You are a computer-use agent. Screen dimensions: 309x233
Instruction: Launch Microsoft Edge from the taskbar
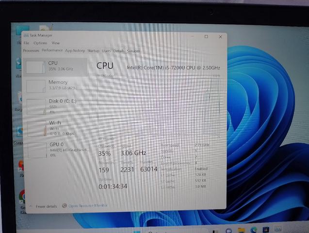(254, 230)
